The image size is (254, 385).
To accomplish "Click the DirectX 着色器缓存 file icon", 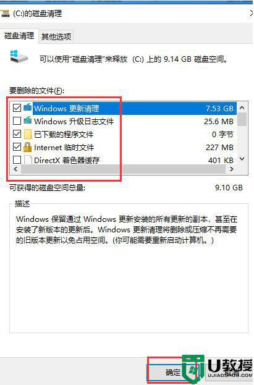I will (28, 160).
